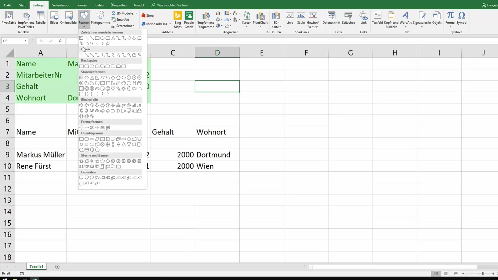Open the Signaturzeile dropdown arrow
The image size is (498, 280).
point(422,27)
